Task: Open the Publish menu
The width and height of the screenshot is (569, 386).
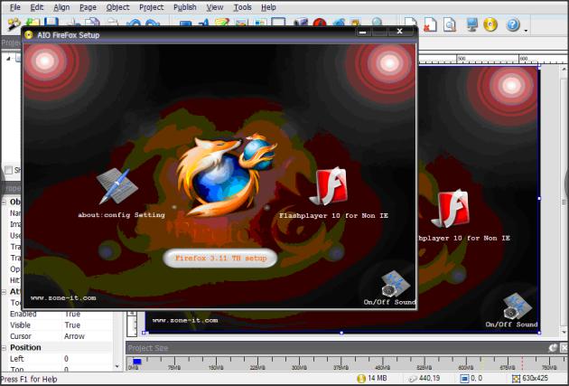Action: click(x=185, y=7)
